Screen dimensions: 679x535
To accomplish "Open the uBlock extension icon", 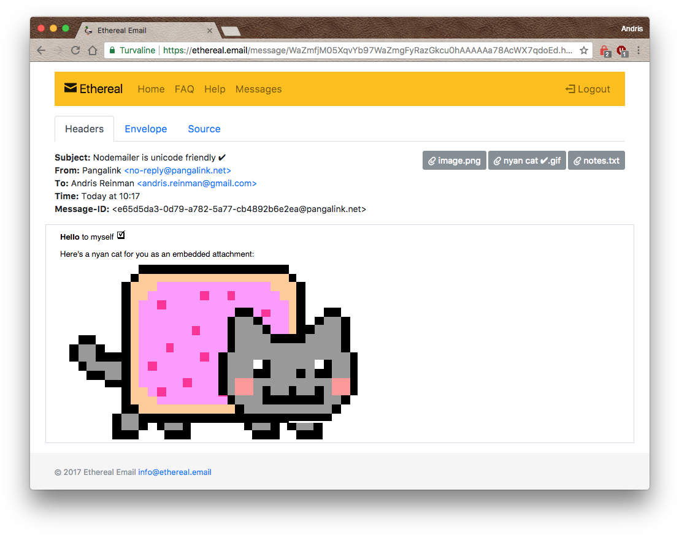I will tap(621, 50).
